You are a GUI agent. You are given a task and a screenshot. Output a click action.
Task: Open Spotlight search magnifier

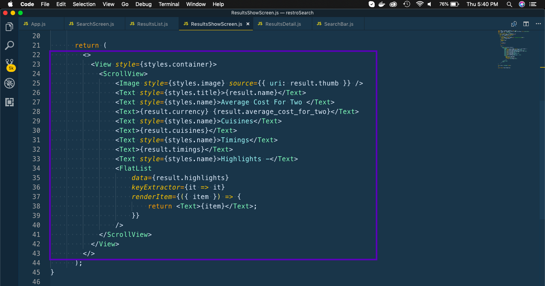[x=509, y=4]
